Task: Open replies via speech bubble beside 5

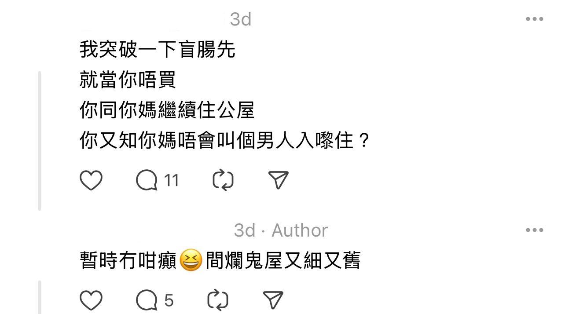Action: pos(147,300)
